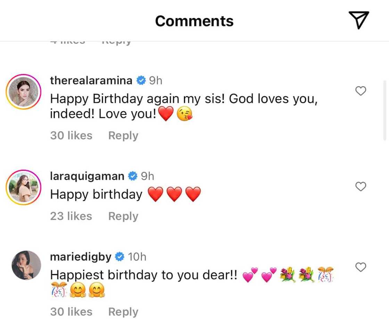This screenshot has width=389, height=328.
Task: Reply to therealaramina's comment
Action: (123, 136)
